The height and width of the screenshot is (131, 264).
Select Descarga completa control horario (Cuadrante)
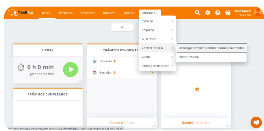pos(211,48)
